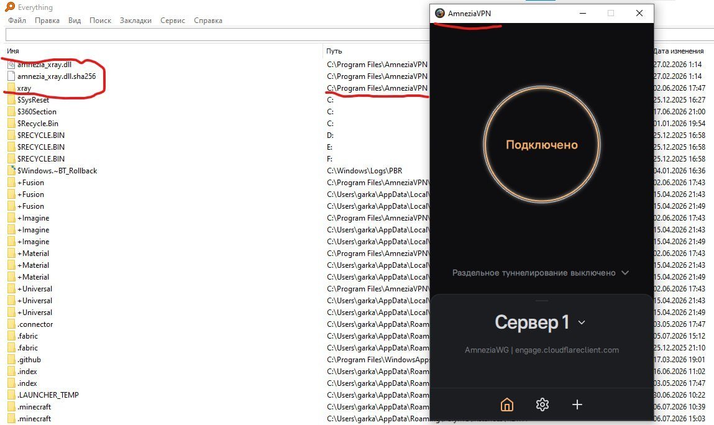The height and width of the screenshot is (425, 714).
Task: Select the $RECYCLE.BIN row on drive E:
Action: coord(41,147)
